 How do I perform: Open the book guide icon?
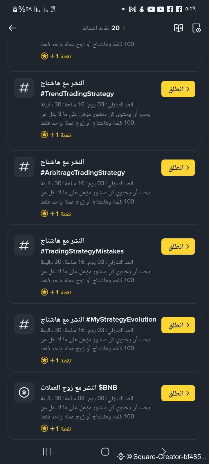pyautogui.click(x=179, y=28)
